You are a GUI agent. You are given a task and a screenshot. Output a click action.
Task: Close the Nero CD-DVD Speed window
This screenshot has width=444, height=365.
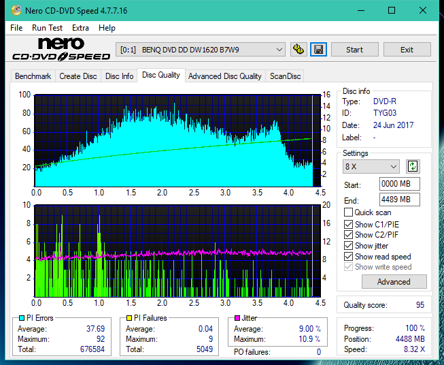[423, 10]
